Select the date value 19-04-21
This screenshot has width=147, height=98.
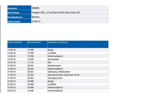point(36,22)
